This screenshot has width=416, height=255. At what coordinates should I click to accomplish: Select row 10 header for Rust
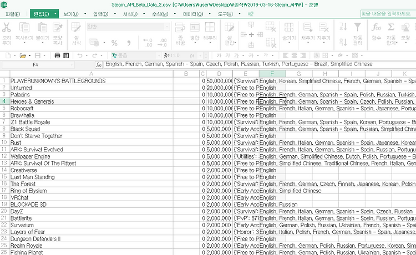(4, 142)
